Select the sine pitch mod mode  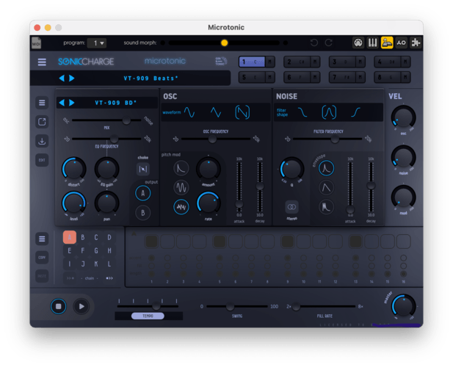tap(181, 188)
